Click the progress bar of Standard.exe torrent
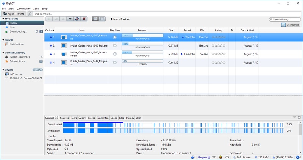Viewport: 303px width, 160px height. pos(142,53)
